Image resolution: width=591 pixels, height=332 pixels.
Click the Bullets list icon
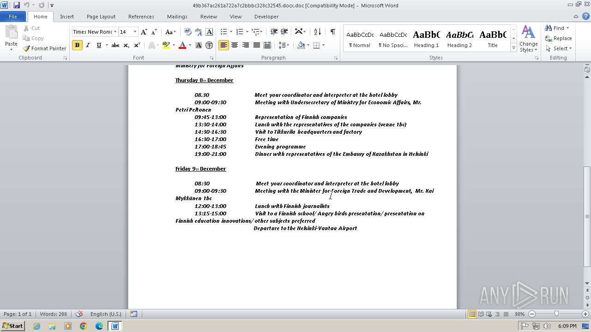point(224,32)
